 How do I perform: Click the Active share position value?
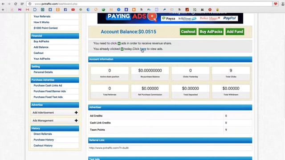(x=110, y=70)
